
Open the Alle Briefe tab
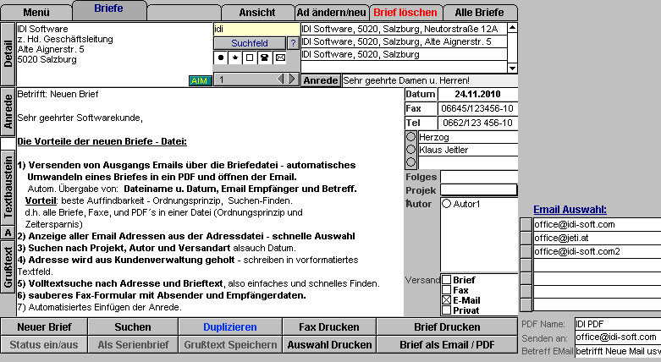pyautogui.click(x=480, y=13)
